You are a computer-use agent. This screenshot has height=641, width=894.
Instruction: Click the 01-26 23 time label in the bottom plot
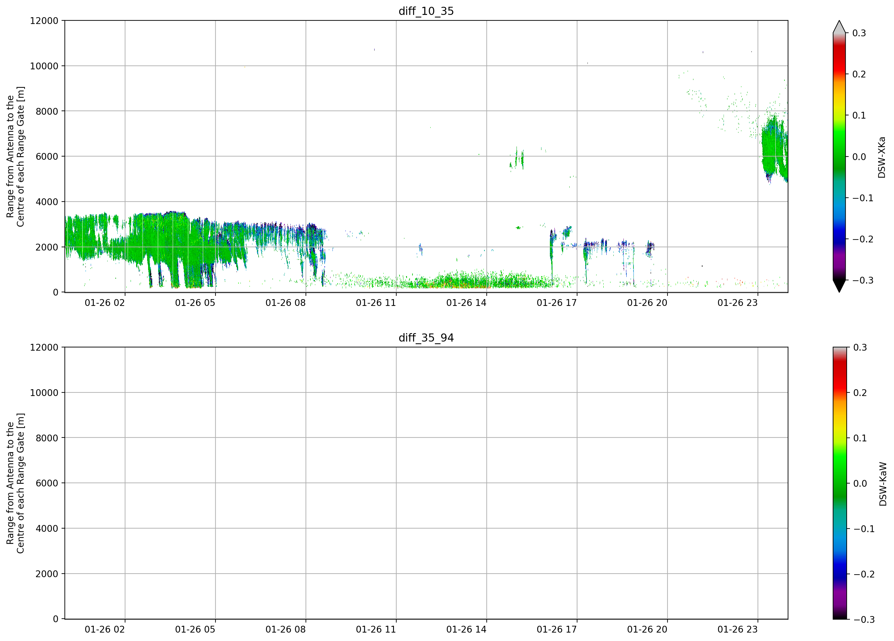pos(737,630)
